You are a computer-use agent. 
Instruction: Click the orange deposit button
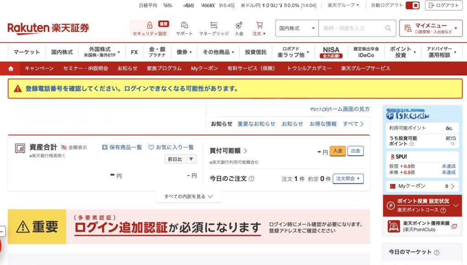click(x=337, y=151)
